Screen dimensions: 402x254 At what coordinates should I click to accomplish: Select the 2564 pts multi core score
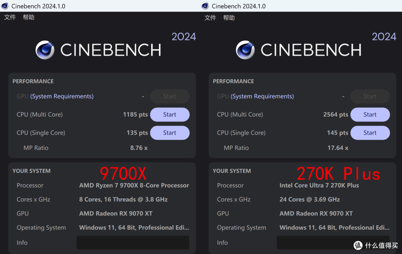336,114
